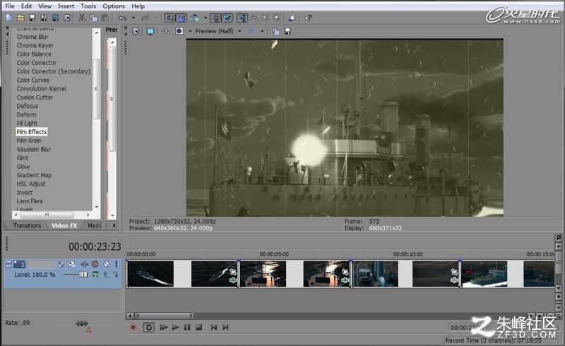Image resolution: width=565 pixels, height=346 pixels.
Task: Click the Track Motion icon on track 1
Action: pyautogui.click(x=84, y=264)
